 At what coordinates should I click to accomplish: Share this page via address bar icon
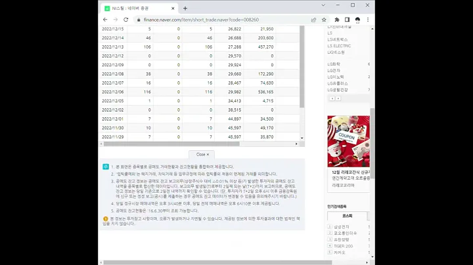(313, 20)
